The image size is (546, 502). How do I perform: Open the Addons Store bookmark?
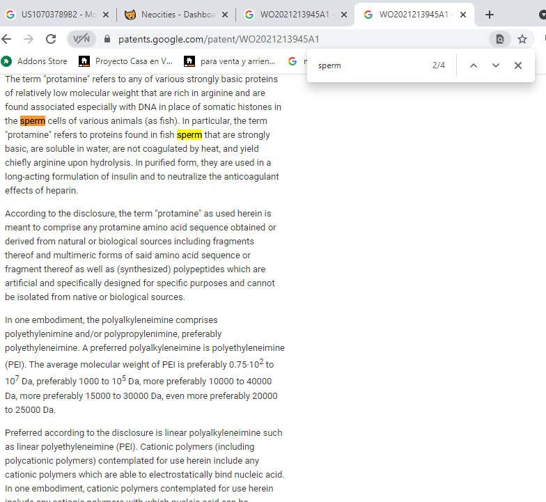(x=35, y=61)
